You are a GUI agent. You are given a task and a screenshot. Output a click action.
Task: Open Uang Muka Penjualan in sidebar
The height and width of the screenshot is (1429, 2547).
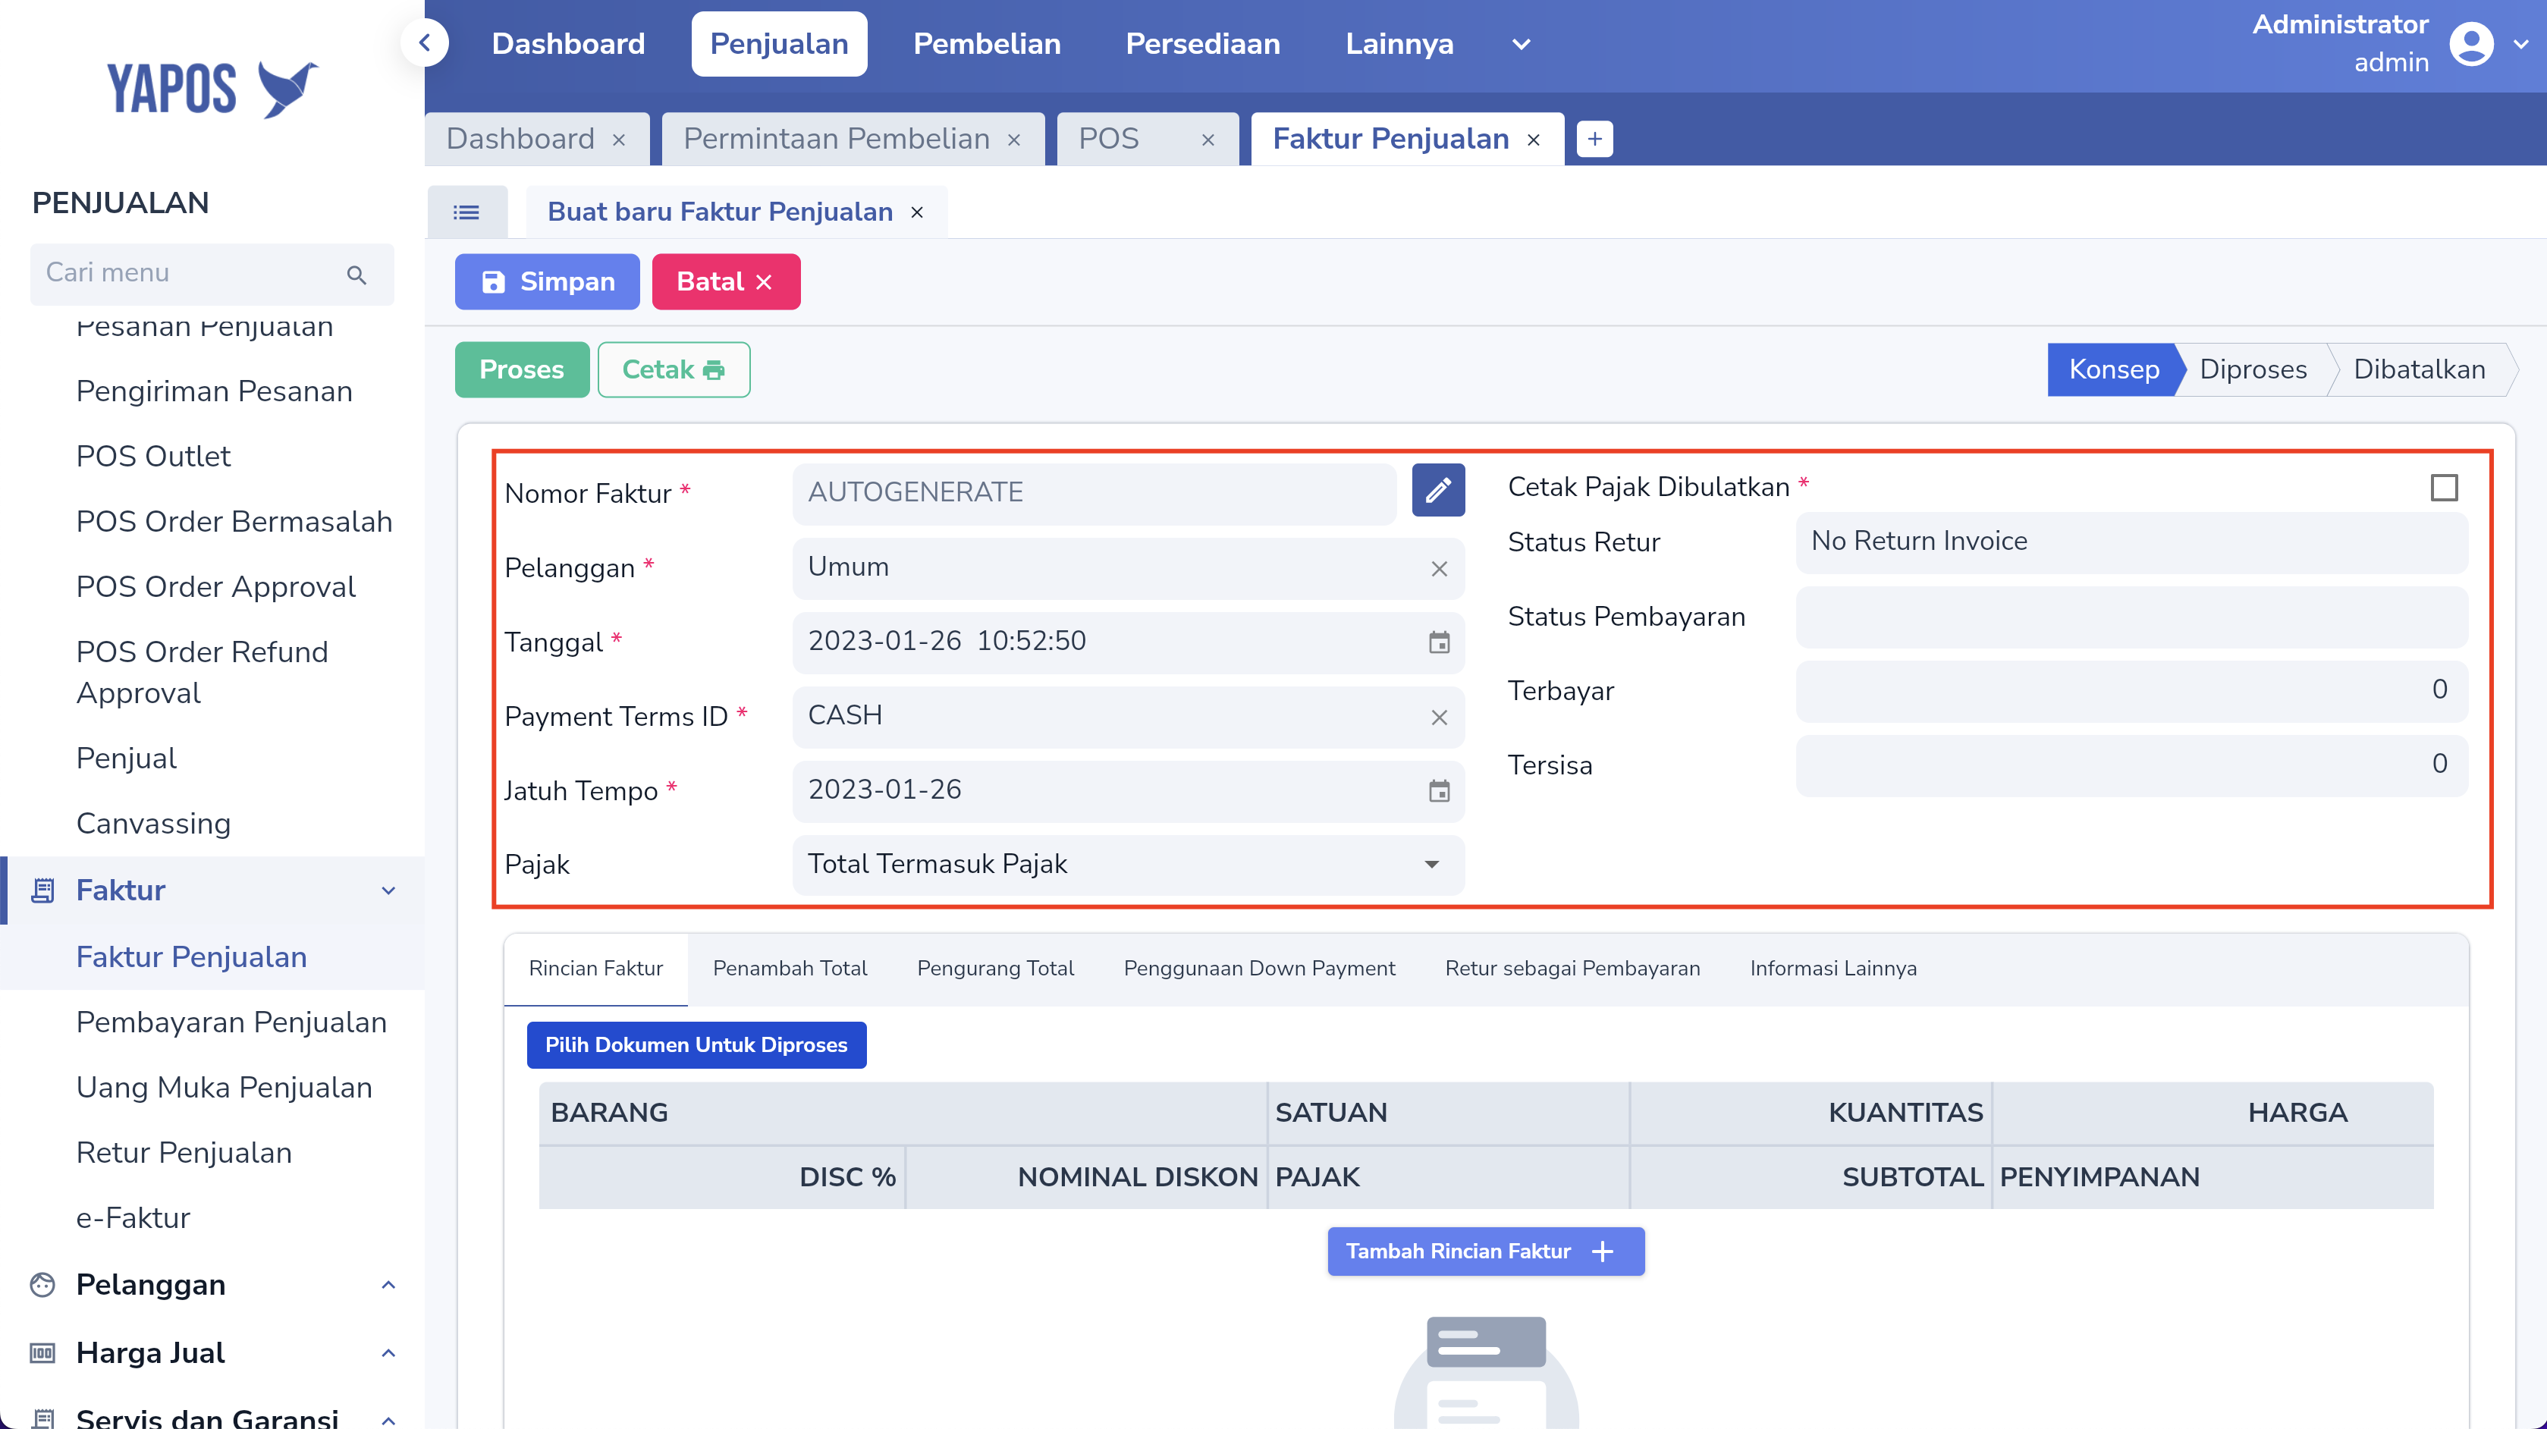224,1088
